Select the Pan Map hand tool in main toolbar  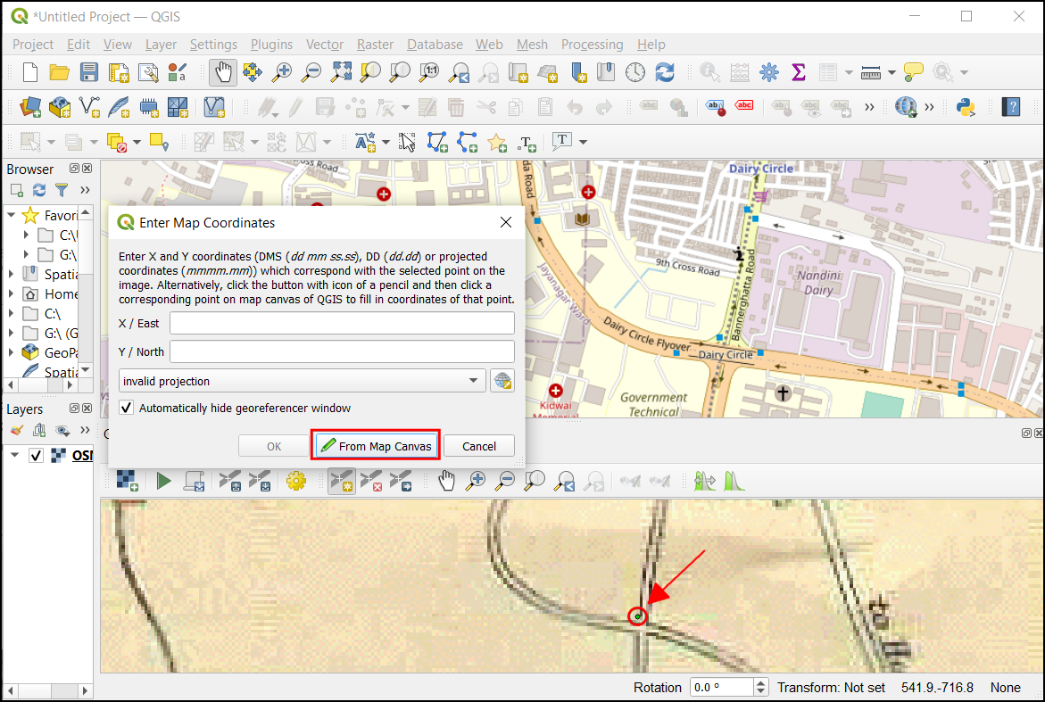(x=222, y=72)
